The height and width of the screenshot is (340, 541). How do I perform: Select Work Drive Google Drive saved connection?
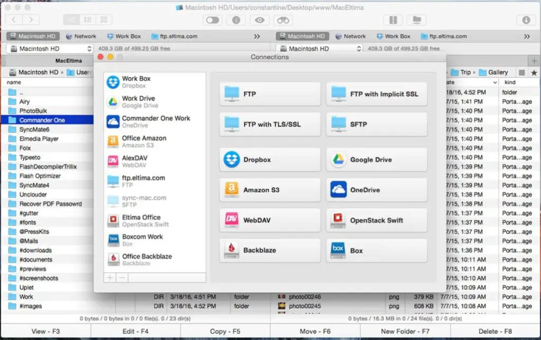(x=155, y=102)
